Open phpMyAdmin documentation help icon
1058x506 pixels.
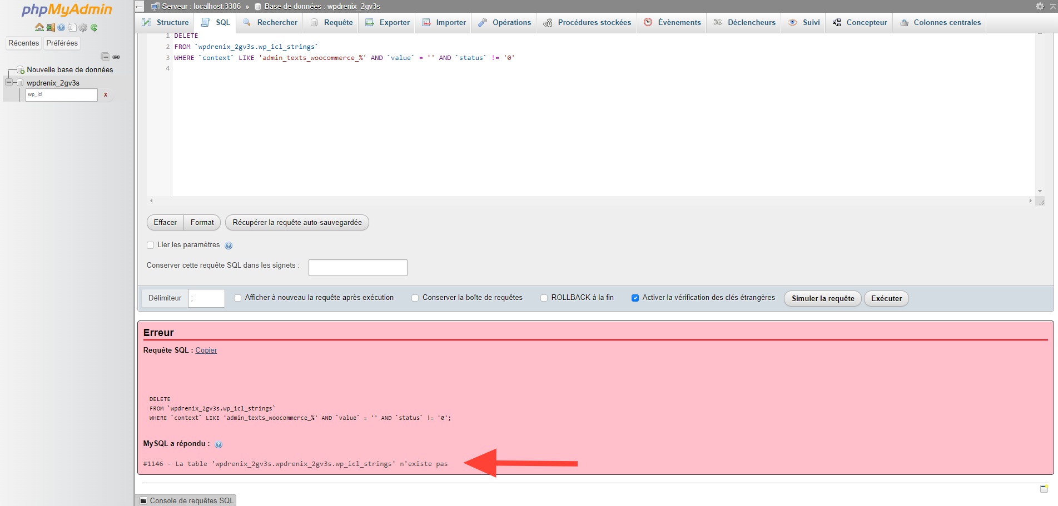tap(61, 27)
